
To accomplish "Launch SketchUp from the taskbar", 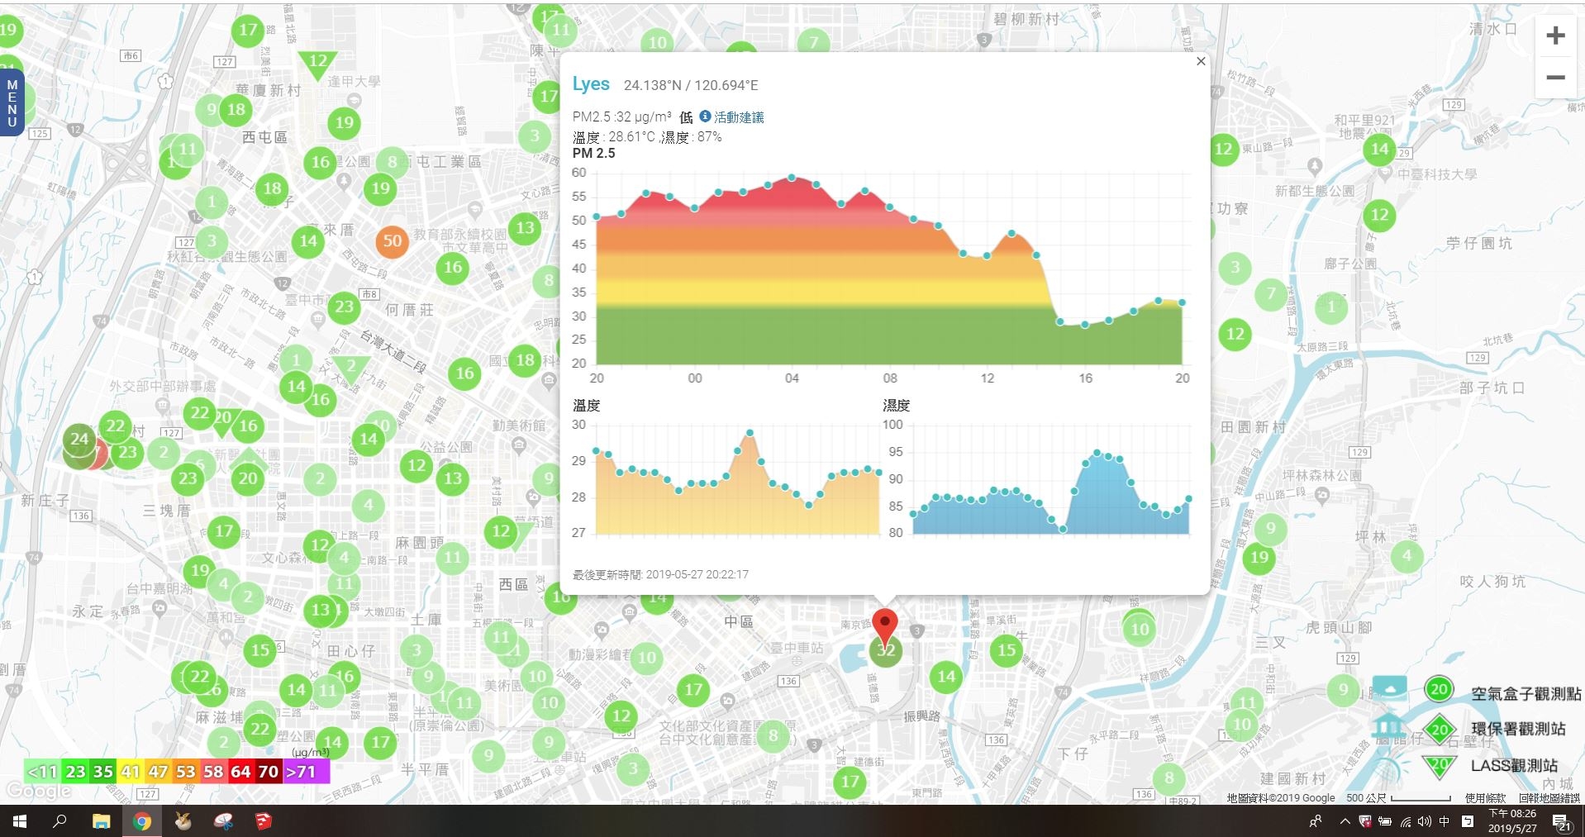I will tap(264, 821).
